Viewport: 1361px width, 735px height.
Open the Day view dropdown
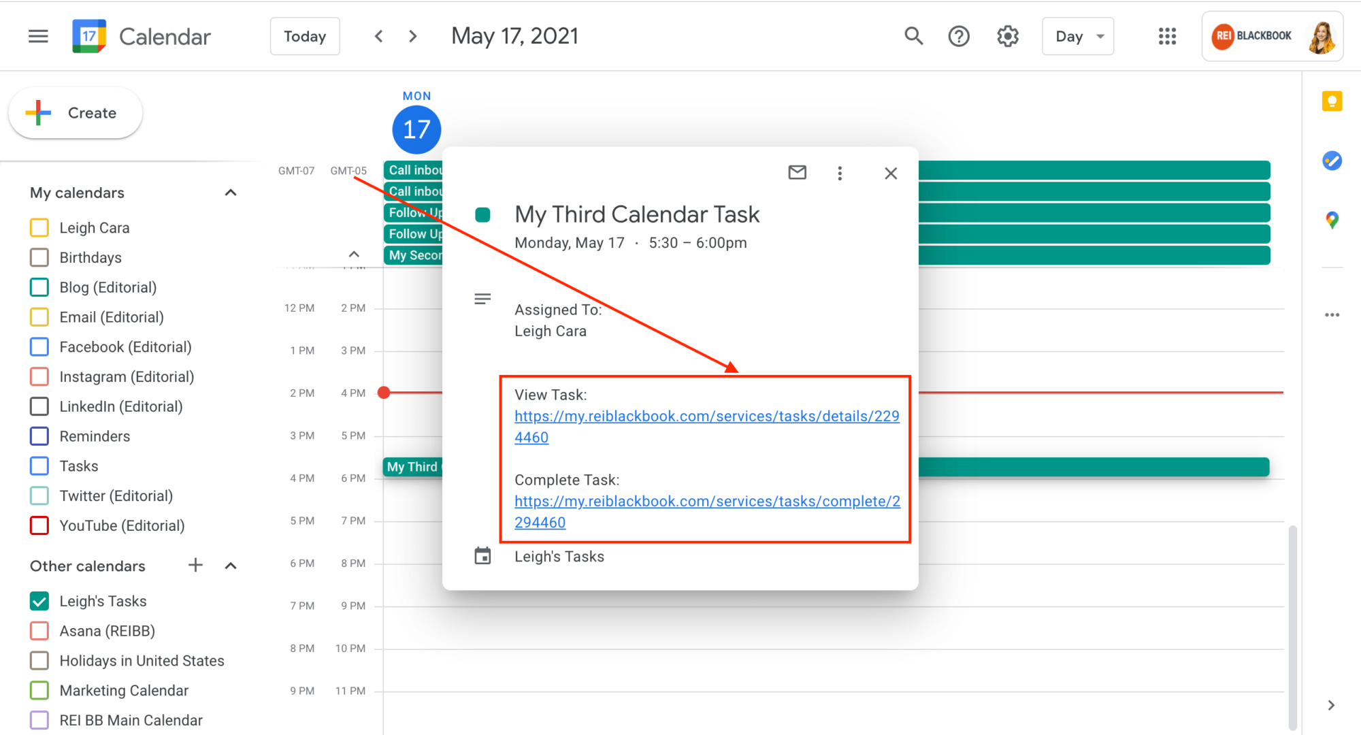pos(1078,36)
